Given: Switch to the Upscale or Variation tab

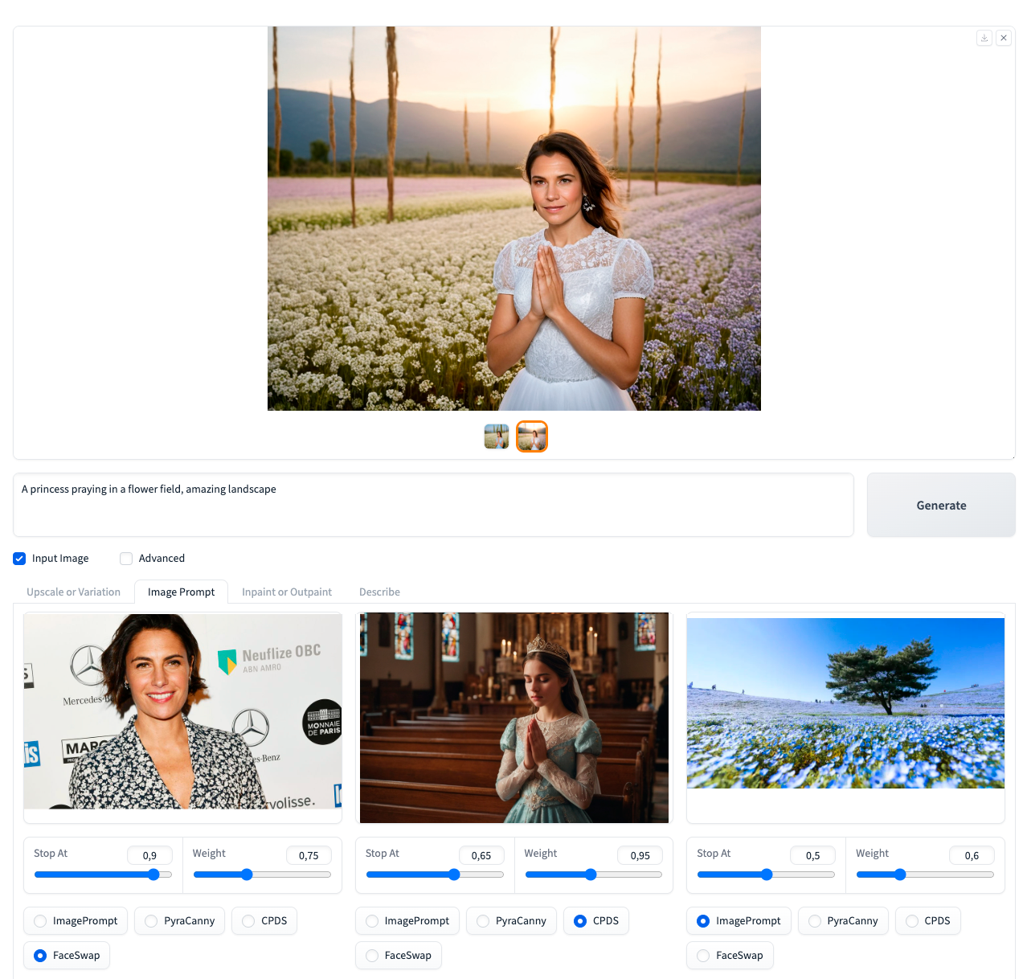Looking at the screenshot, I should pos(73,592).
